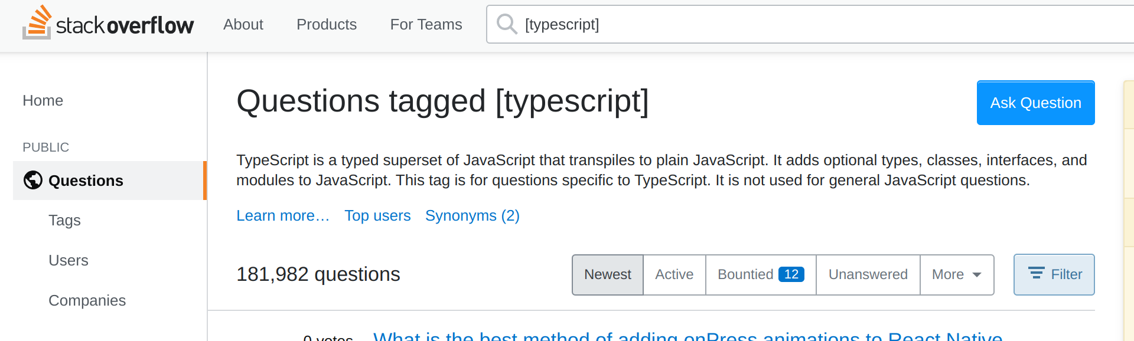
Task: Click the search magnifier icon
Action: [507, 24]
